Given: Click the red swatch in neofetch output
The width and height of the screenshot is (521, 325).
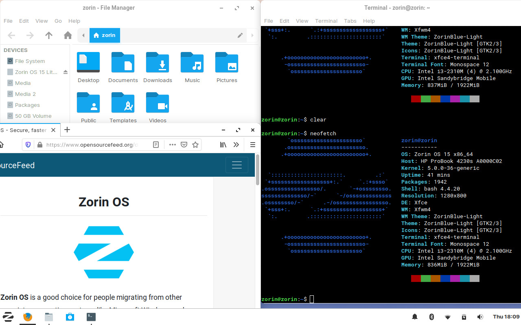Looking at the screenshot, I should [x=416, y=278].
